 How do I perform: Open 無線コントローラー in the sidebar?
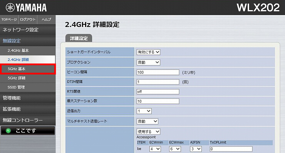tap(28, 120)
